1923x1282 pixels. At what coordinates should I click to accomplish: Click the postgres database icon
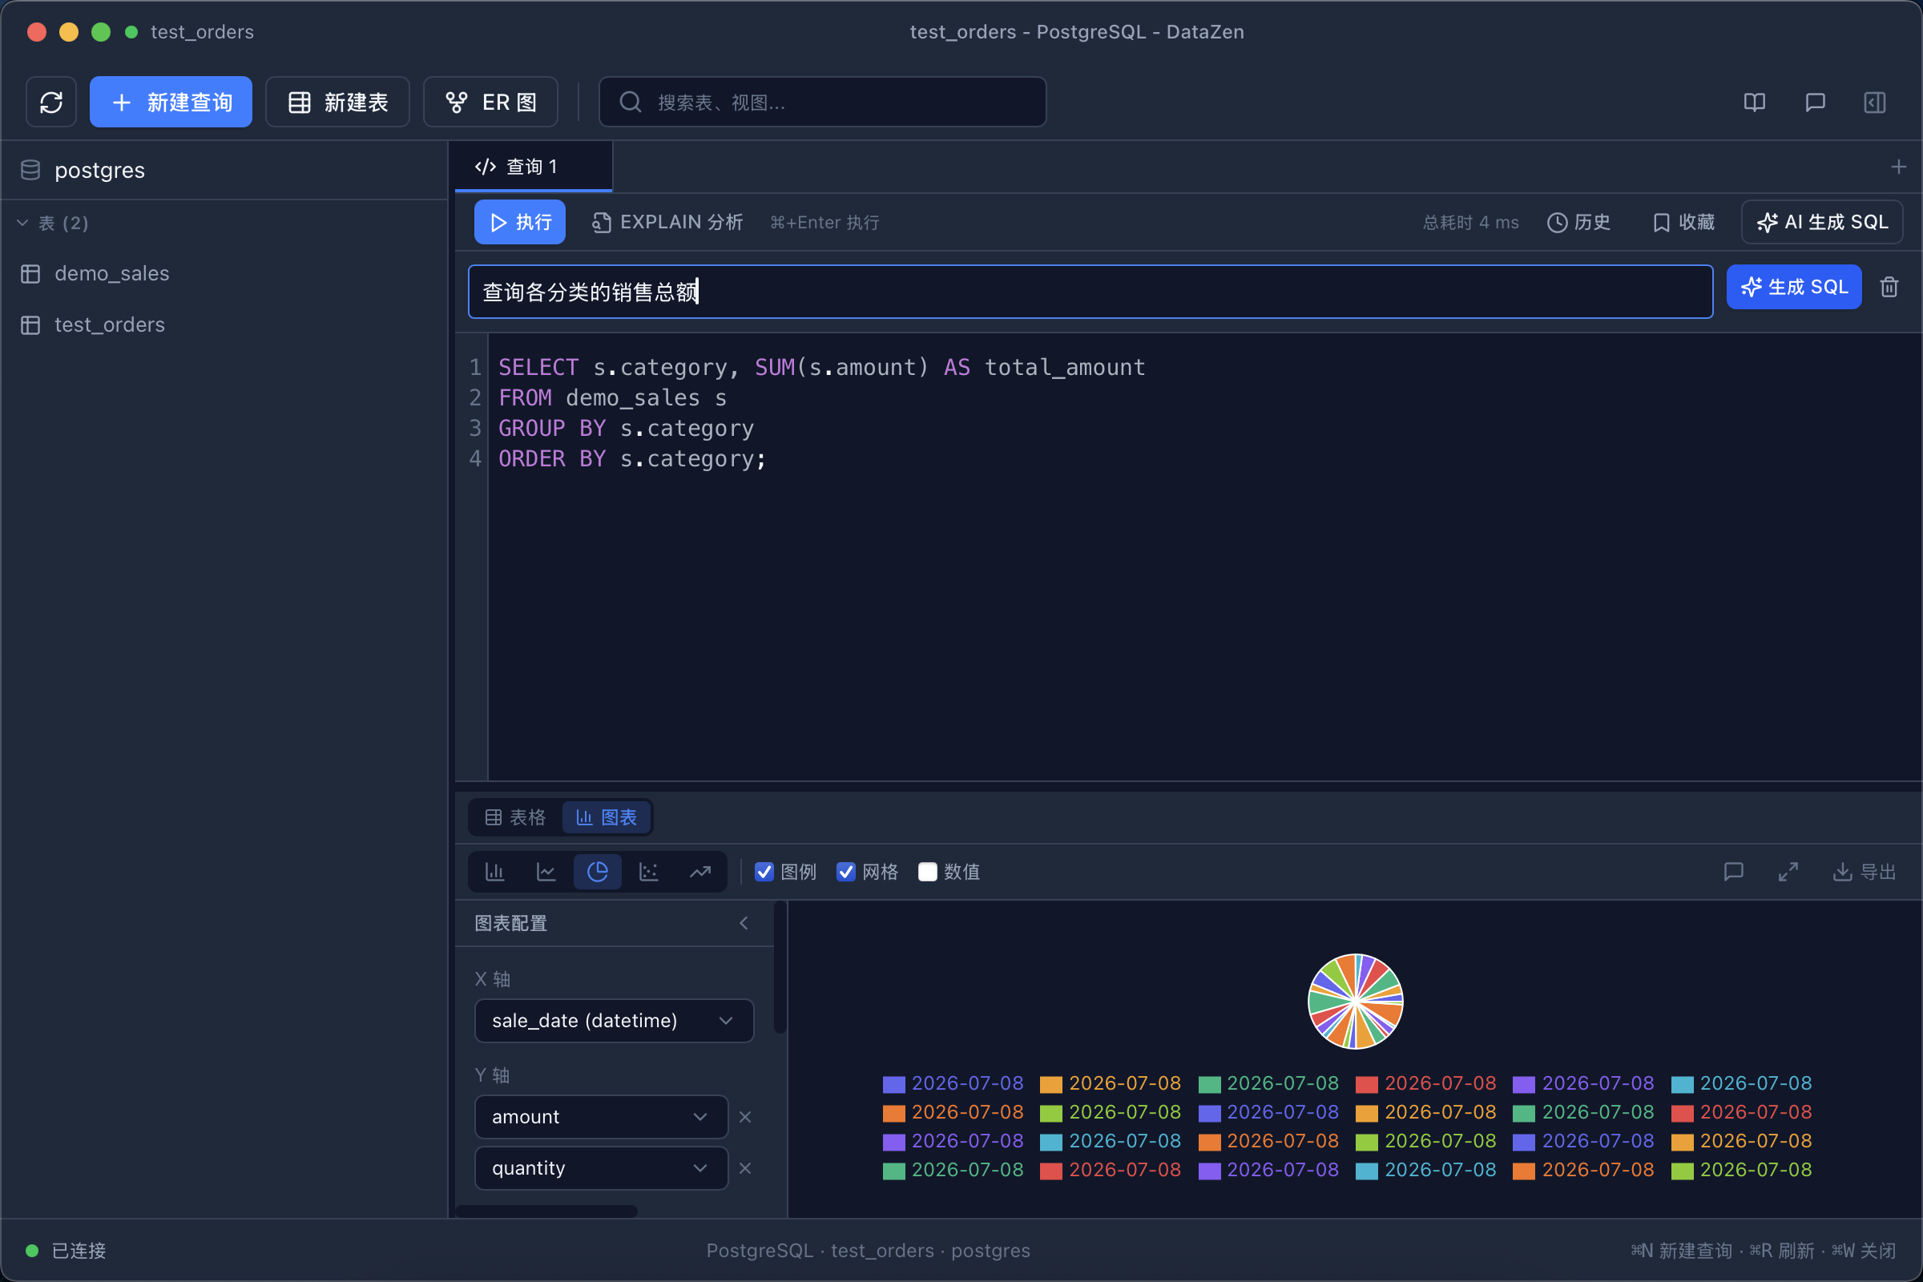pos(30,170)
